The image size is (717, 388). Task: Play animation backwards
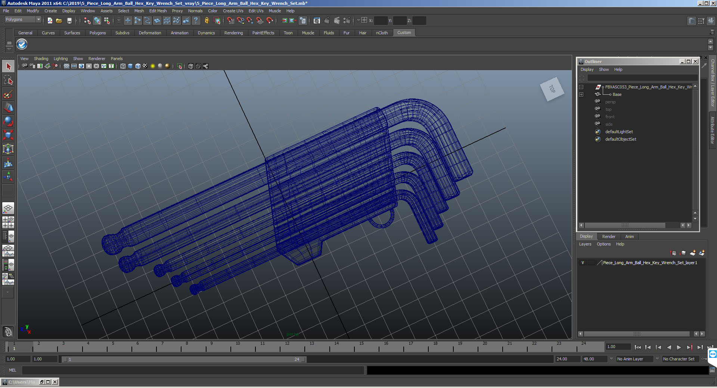tap(669, 347)
